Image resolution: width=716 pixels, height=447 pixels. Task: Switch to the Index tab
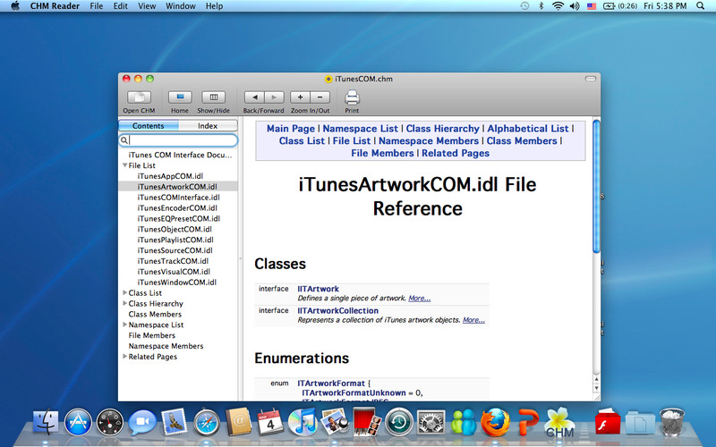click(208, 125)
